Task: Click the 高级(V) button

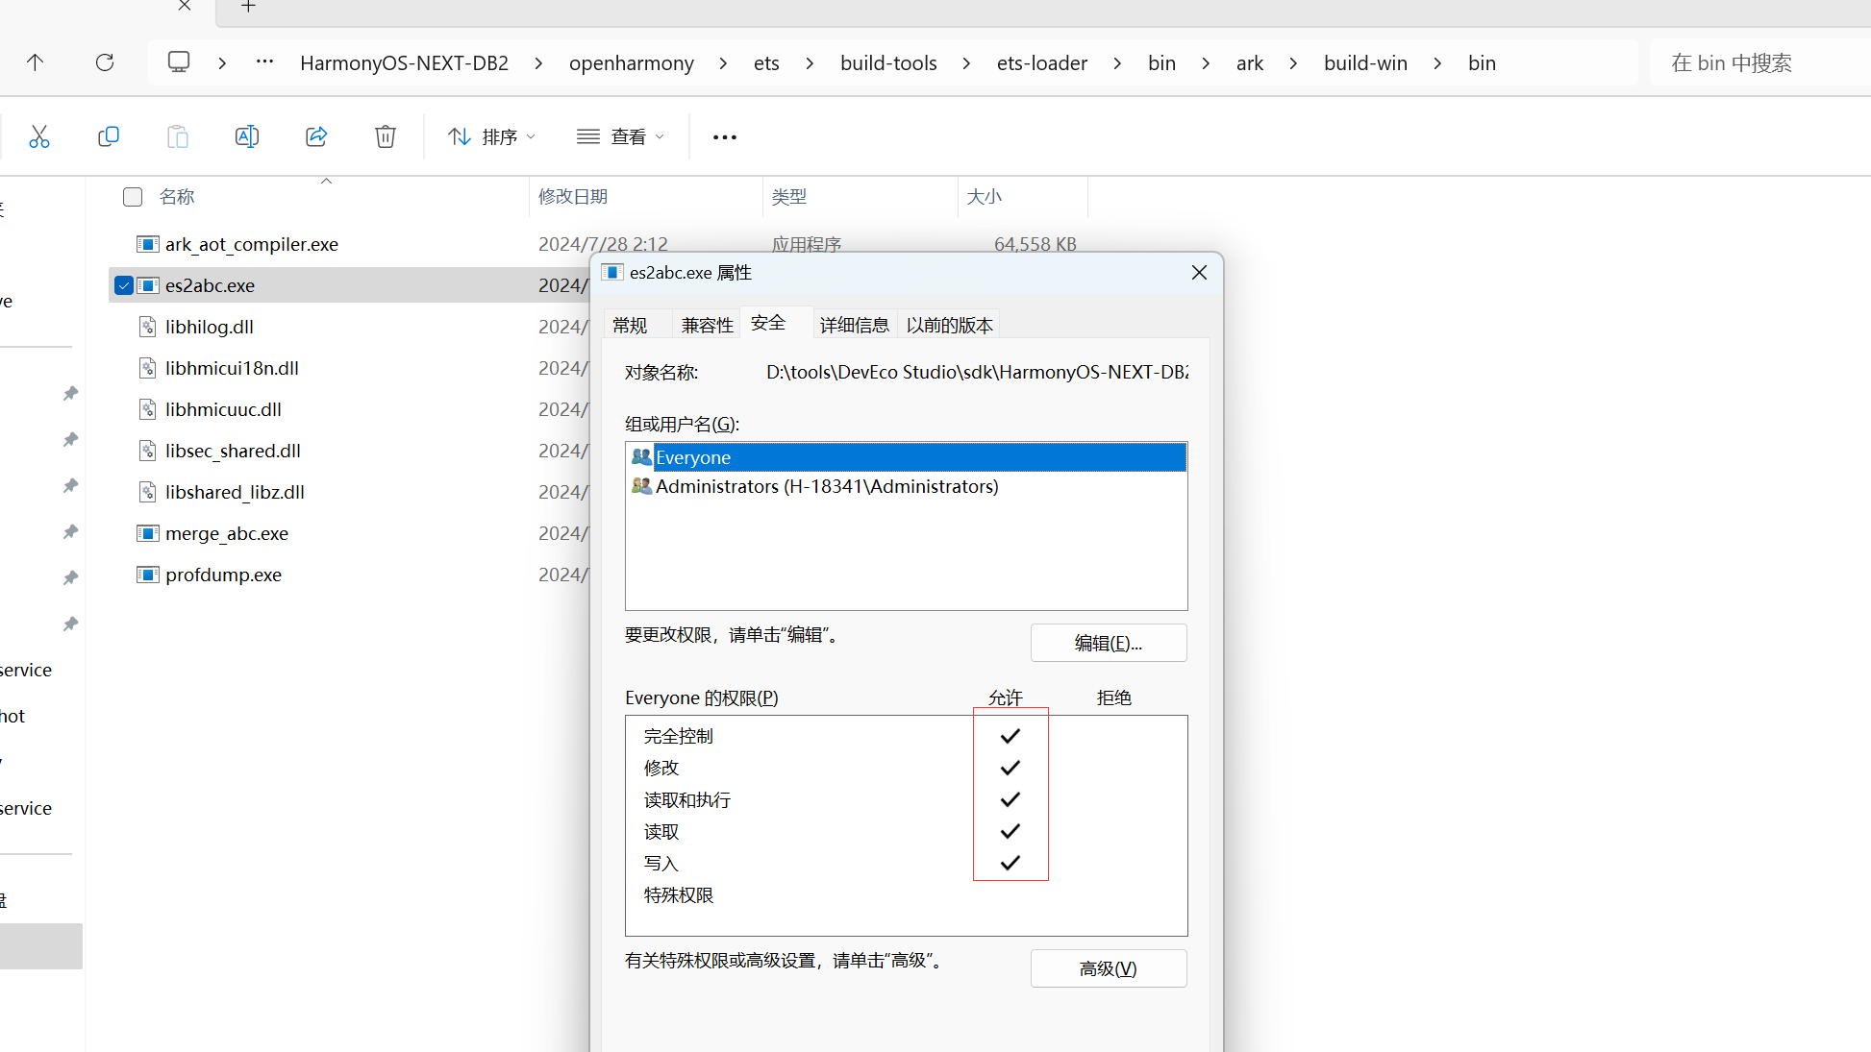Action: coord(1109,968)
